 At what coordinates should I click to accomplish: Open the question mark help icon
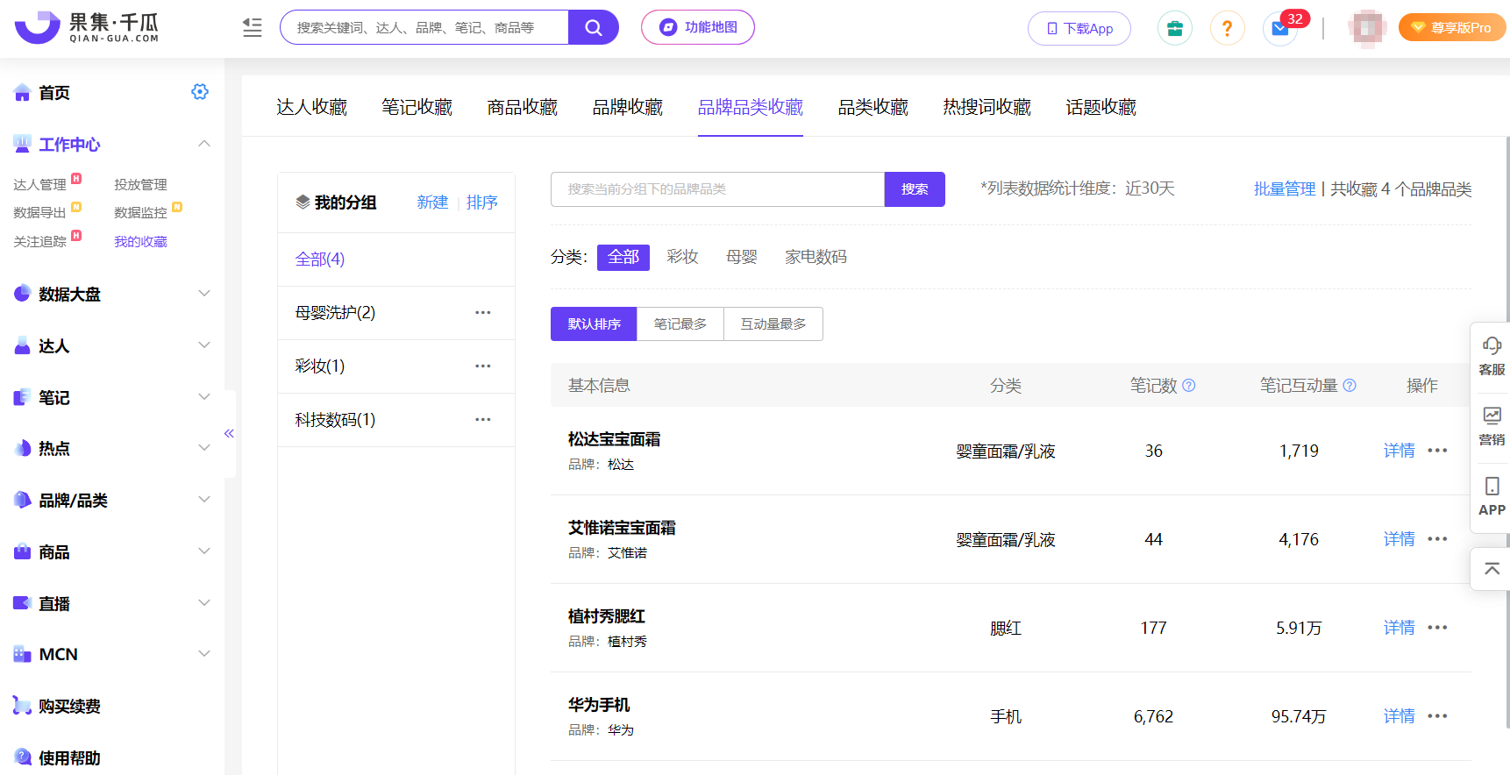click(x=1228, y=28)
